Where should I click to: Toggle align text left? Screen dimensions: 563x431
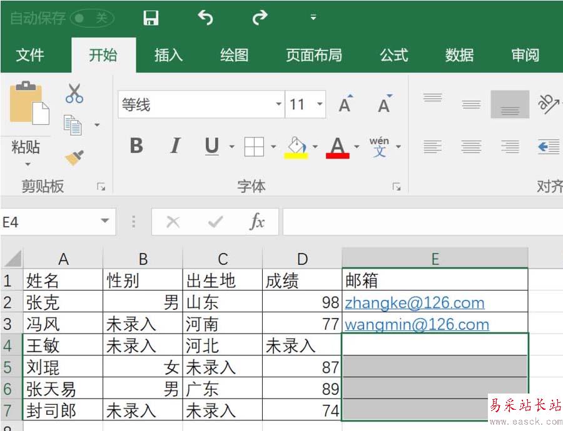pyautogui.click(x=432, y=147)
